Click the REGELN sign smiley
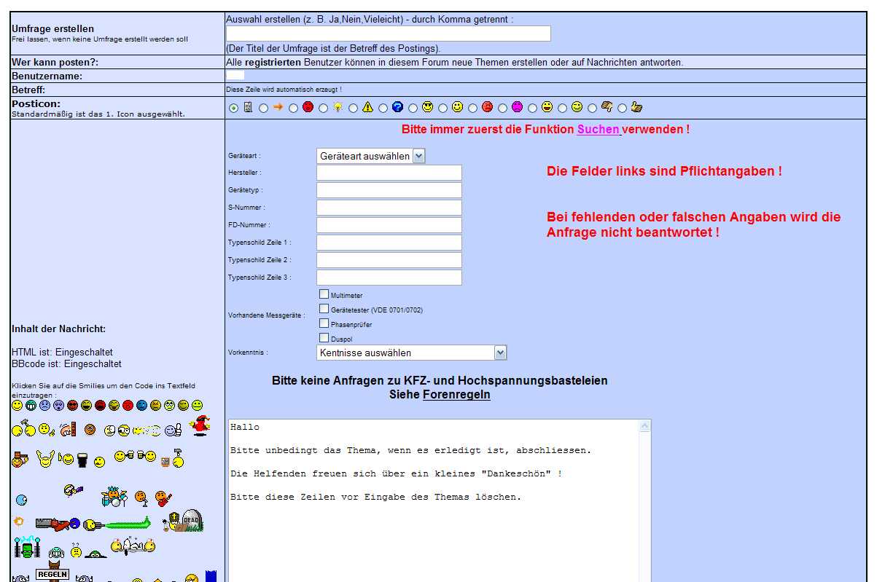Screen dimensions: 885x582 pos(52,574)
